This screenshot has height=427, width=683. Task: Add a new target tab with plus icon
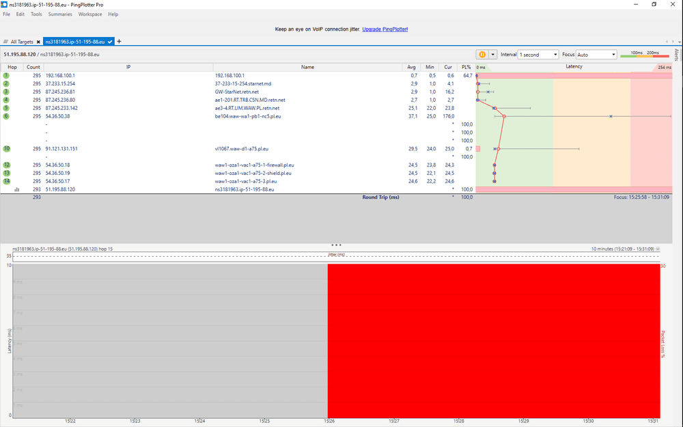[120, 42]
